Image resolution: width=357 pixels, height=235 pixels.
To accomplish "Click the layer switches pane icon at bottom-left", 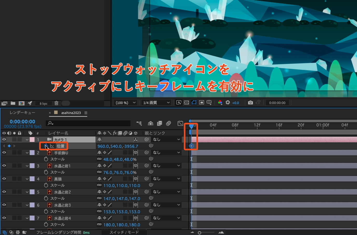I will click(4, 232).
